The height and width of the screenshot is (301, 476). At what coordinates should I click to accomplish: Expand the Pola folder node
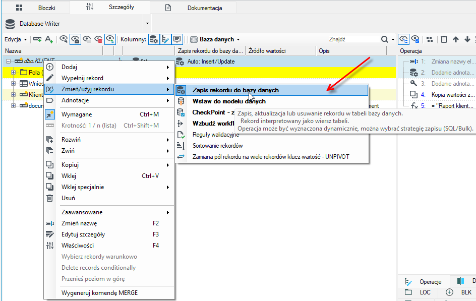[13, 73]
